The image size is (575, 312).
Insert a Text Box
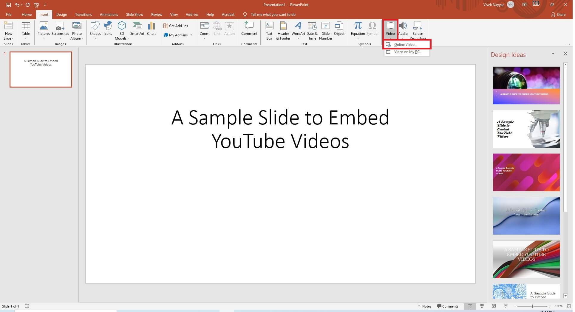click(269, 31)
